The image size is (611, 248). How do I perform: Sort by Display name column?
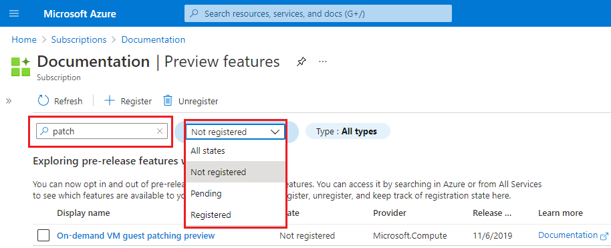pos(84,213)
